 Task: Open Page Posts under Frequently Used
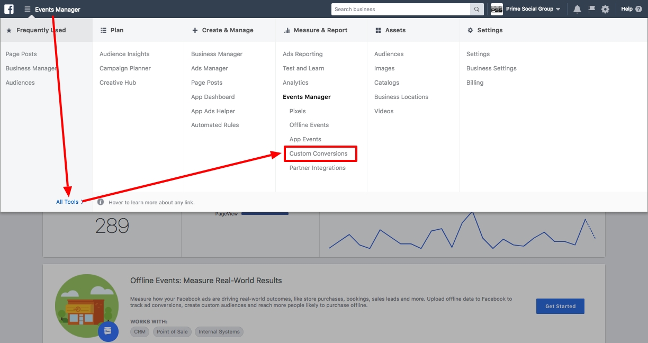click(x=21, y=54)
